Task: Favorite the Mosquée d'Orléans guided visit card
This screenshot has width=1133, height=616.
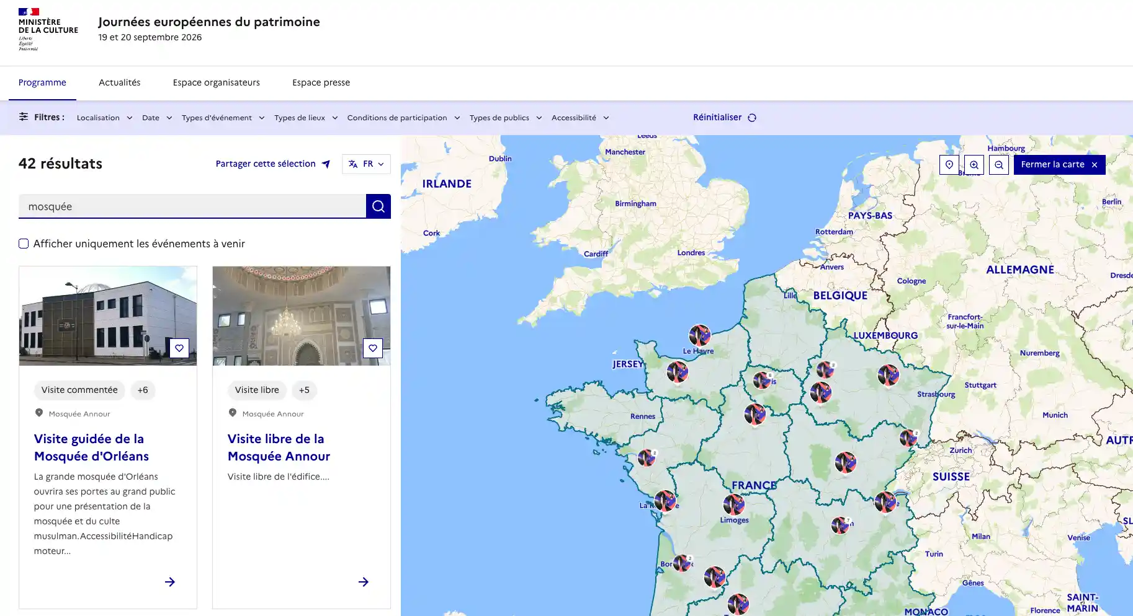Action: tap(179, 348)
